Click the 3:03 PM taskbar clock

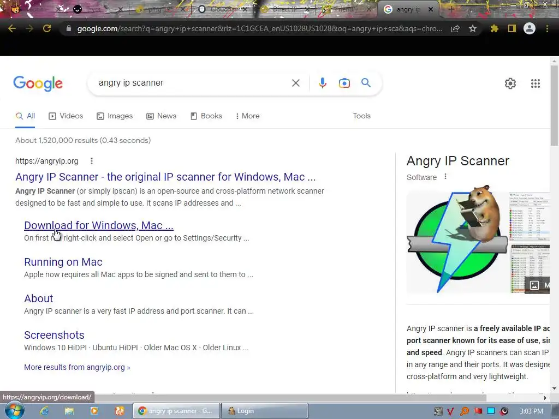(x=531, y=411)
